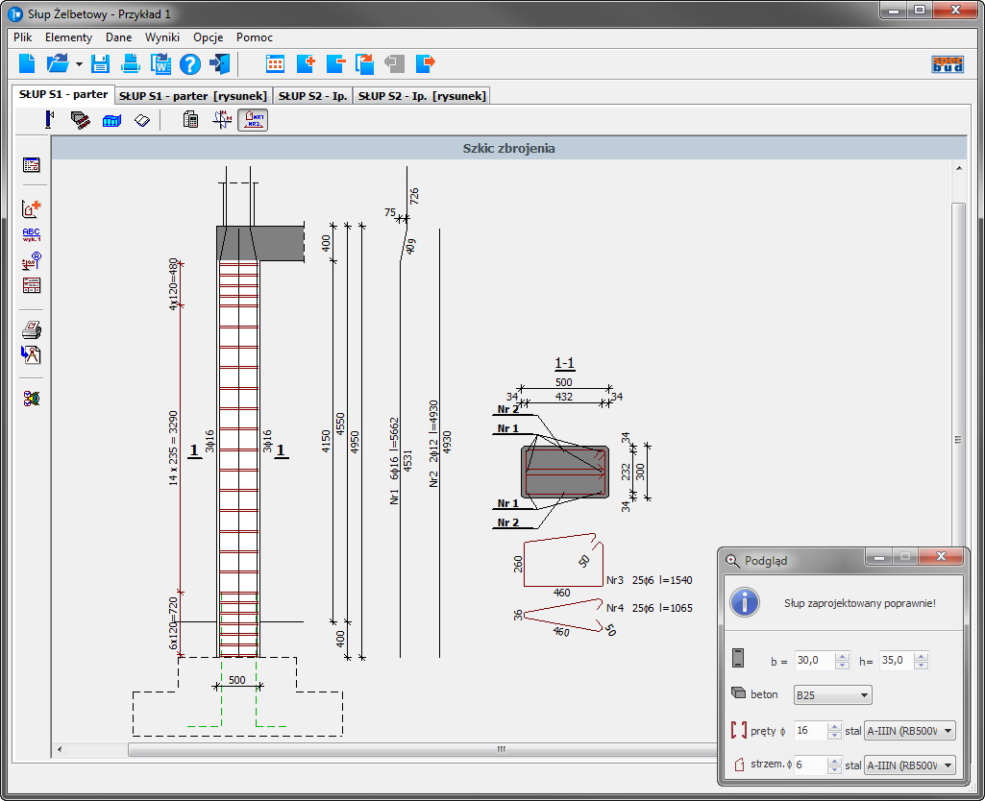Click the save floppy disk icon
The width and height of the screenshot is (985, 801).
tap(101, 64)
